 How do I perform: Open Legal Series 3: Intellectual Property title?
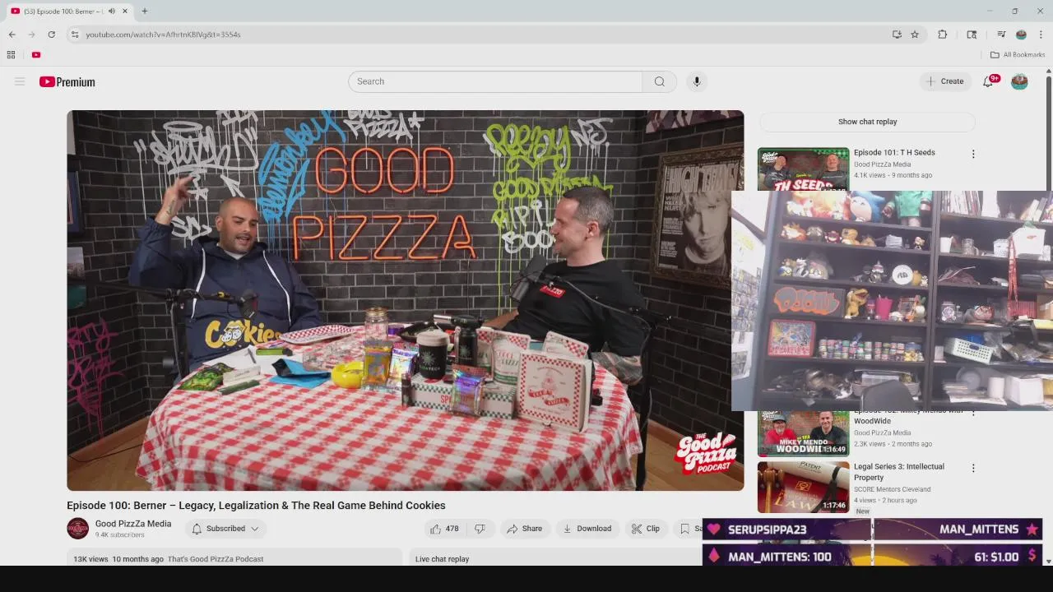click(899, 472)
